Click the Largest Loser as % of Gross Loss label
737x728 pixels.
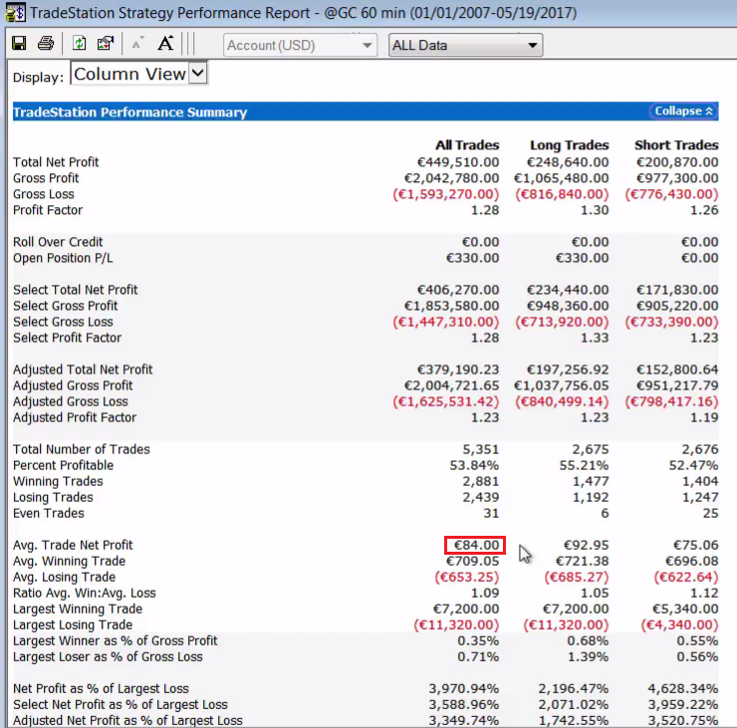109,657
